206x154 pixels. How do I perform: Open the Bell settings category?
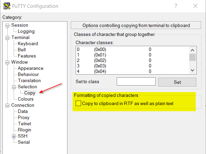[22, 50]
